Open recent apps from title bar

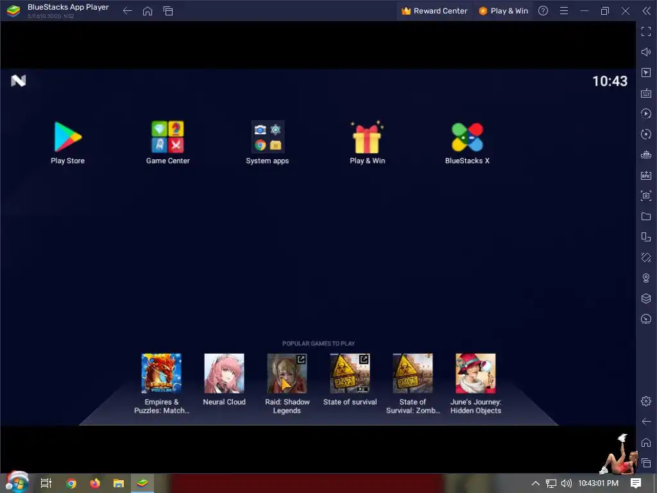coord(168,11)
